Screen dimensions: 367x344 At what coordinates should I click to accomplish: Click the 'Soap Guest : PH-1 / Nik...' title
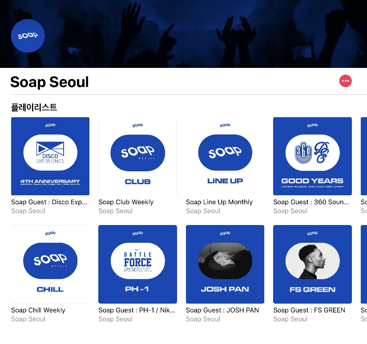(x=137, y=310)
